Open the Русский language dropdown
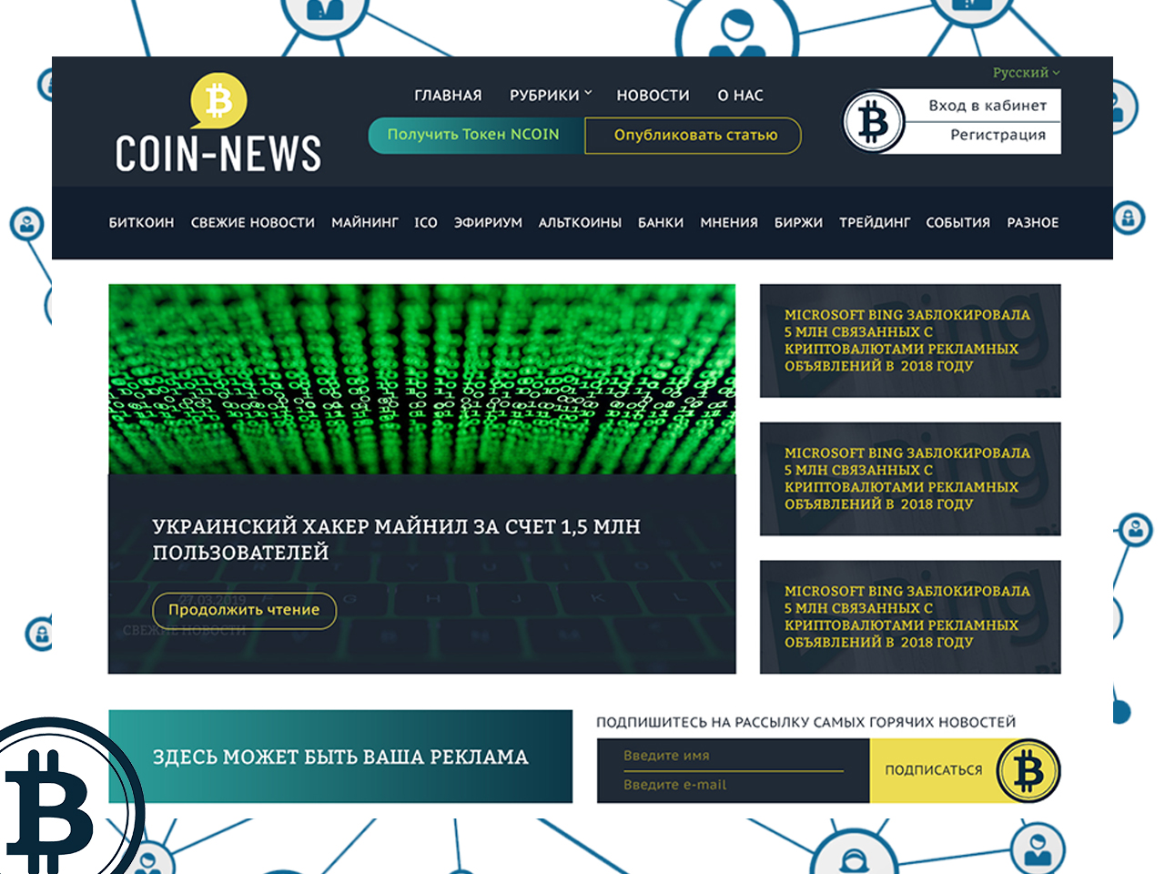Viewport: 1165px width, 874px height. pos(1026,73)
